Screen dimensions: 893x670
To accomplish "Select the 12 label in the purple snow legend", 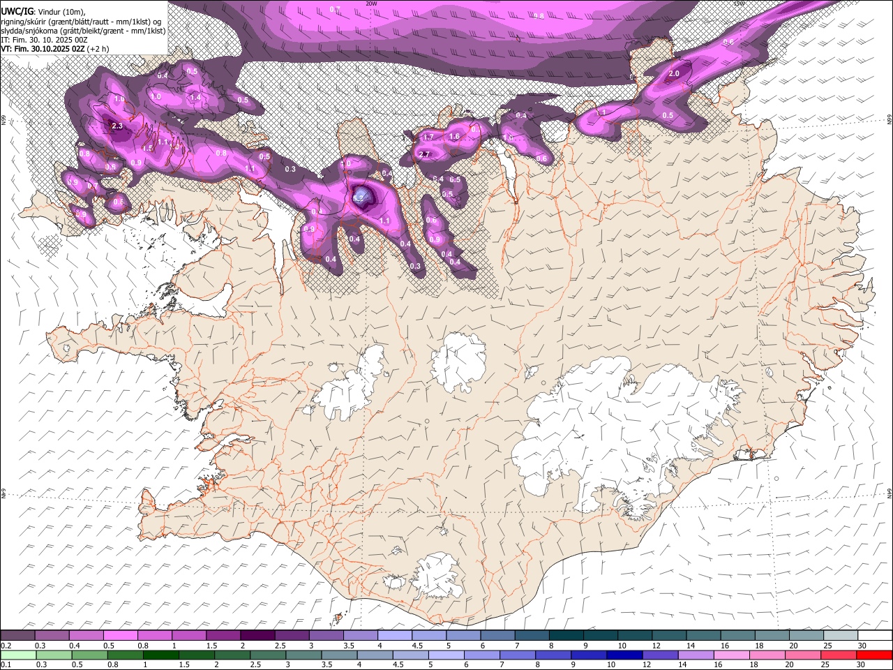I will click(655, 646).
